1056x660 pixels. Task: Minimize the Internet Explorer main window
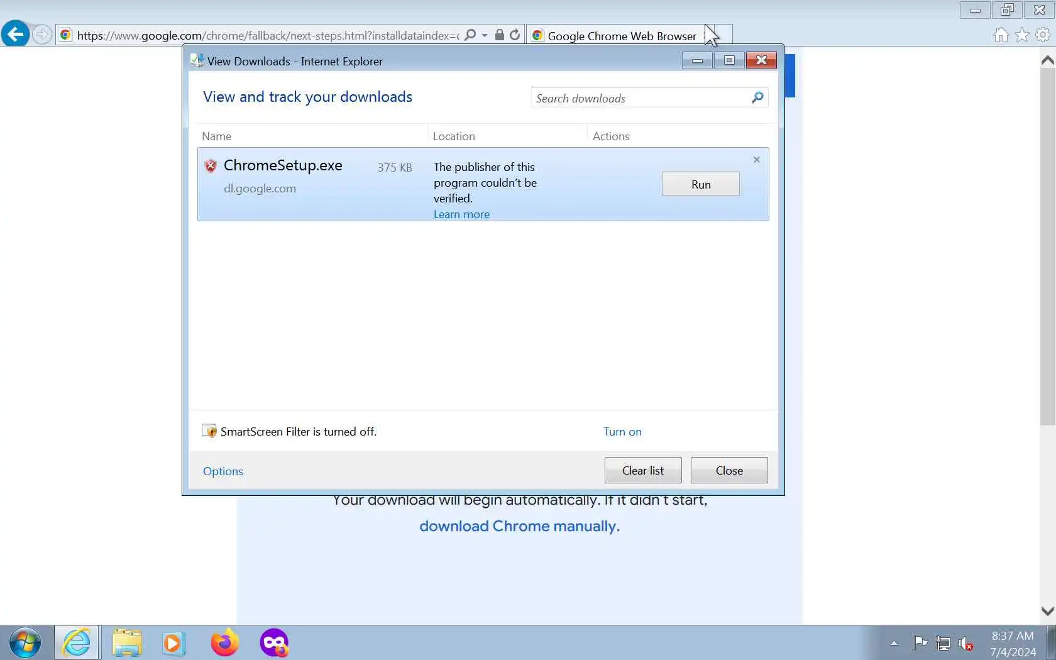(976, 10)
